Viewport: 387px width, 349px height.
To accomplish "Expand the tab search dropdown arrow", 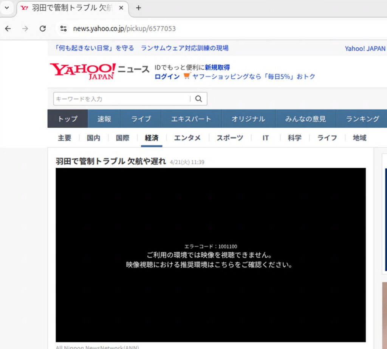I will coord(6,8).
